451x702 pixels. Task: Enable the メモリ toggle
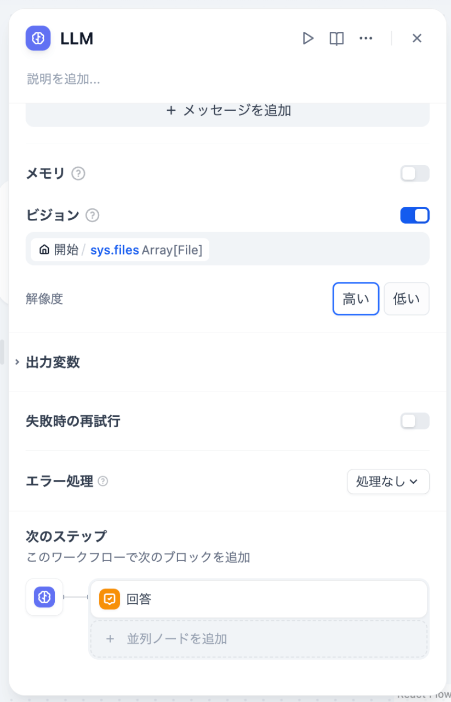click(415, 174)
